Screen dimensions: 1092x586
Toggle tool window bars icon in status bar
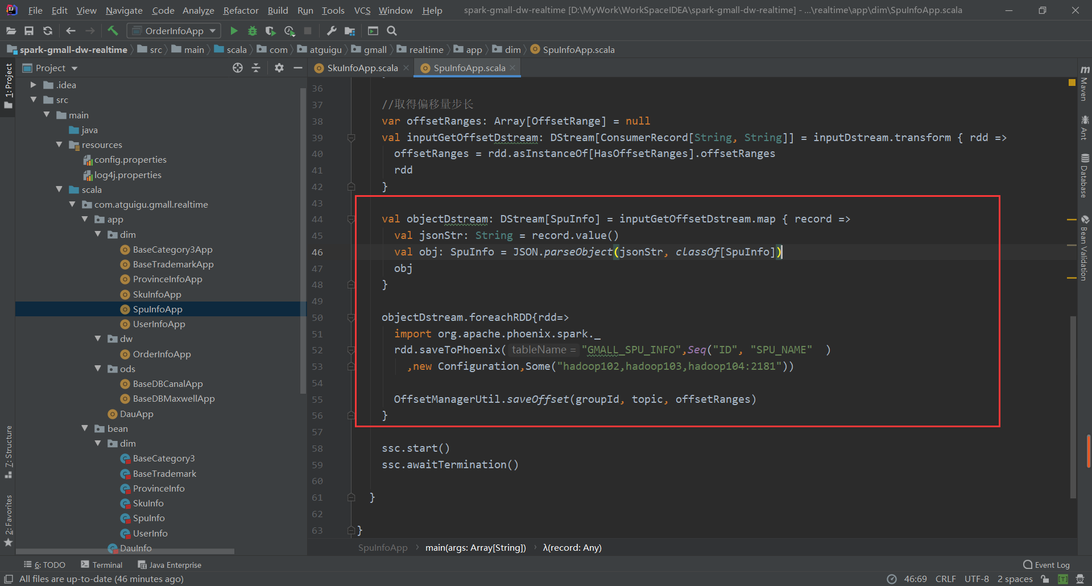pos(9,579)
